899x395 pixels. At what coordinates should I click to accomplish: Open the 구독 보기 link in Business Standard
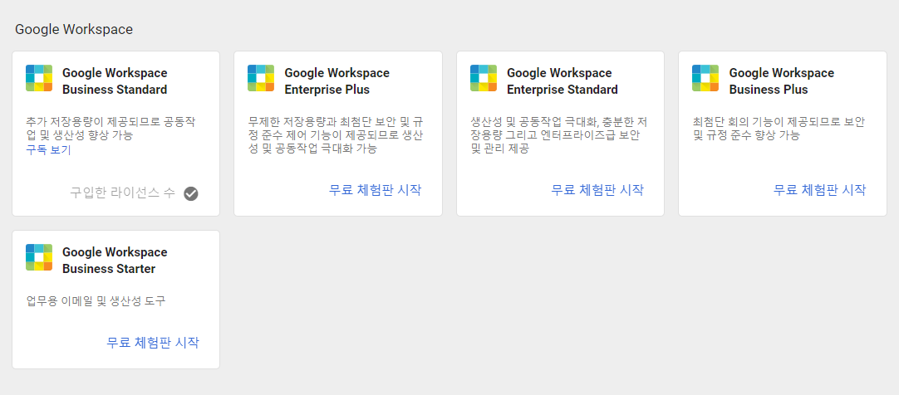click(x=49, y=150)
